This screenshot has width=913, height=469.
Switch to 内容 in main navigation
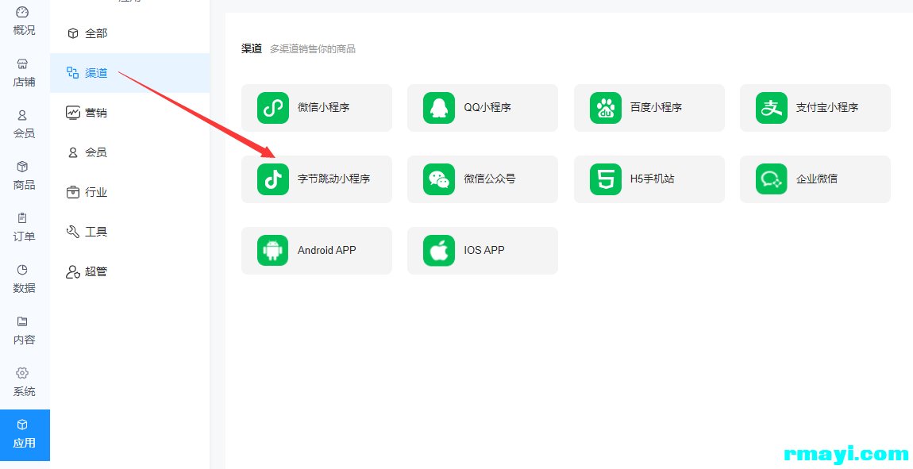(25, 330)
